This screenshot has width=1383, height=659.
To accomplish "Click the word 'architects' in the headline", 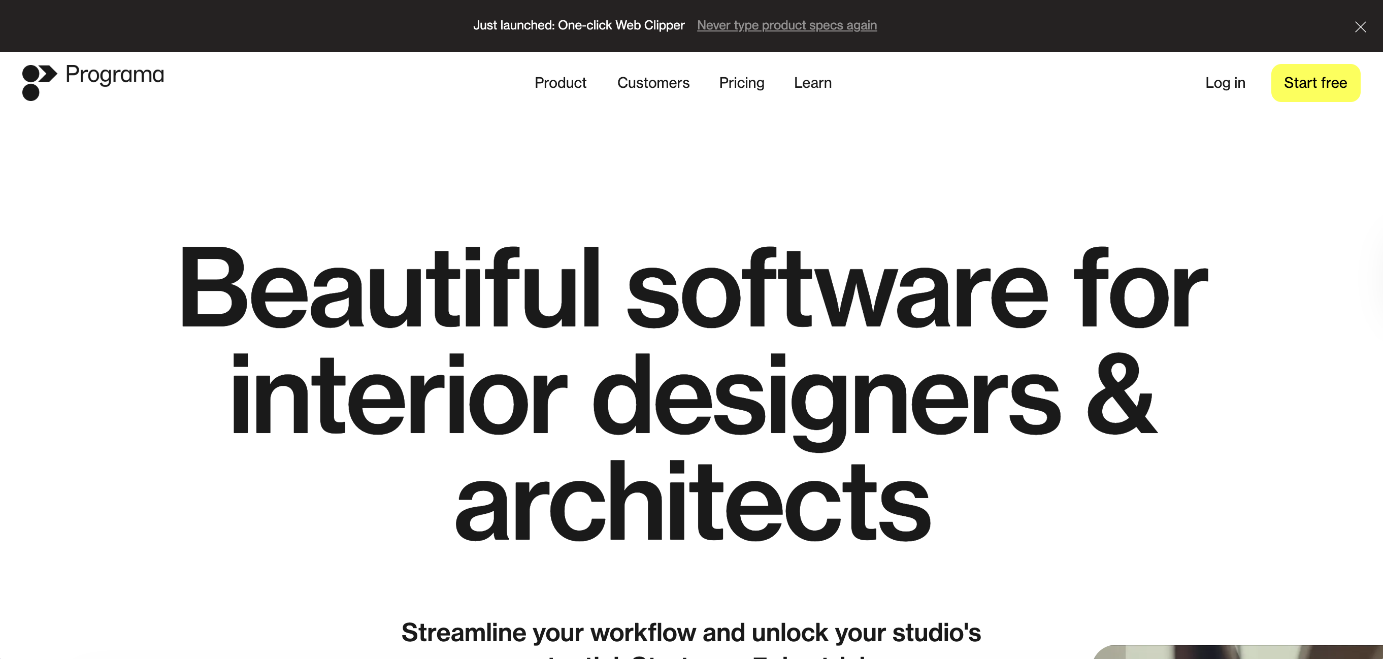I will tap(693, 502).
